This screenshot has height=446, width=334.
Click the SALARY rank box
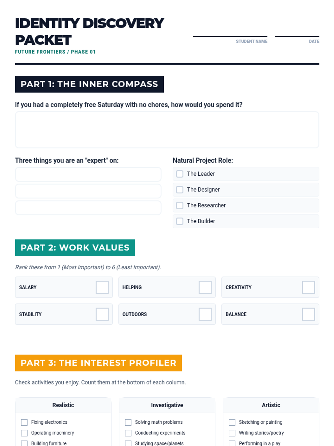(102, 287)
